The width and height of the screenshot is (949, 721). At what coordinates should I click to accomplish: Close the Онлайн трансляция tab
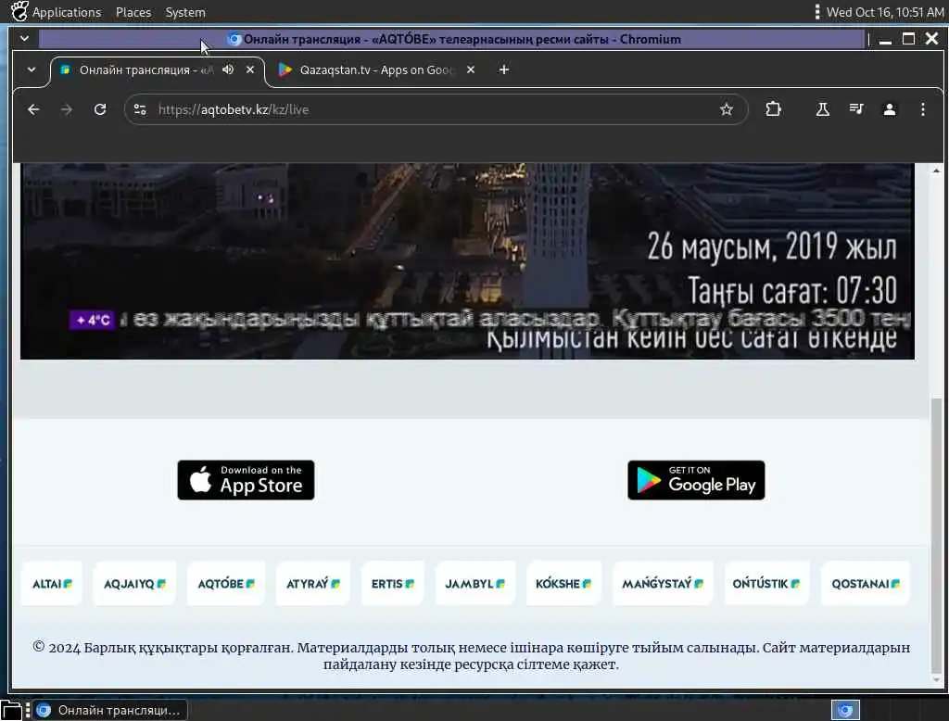click(250, 70)
